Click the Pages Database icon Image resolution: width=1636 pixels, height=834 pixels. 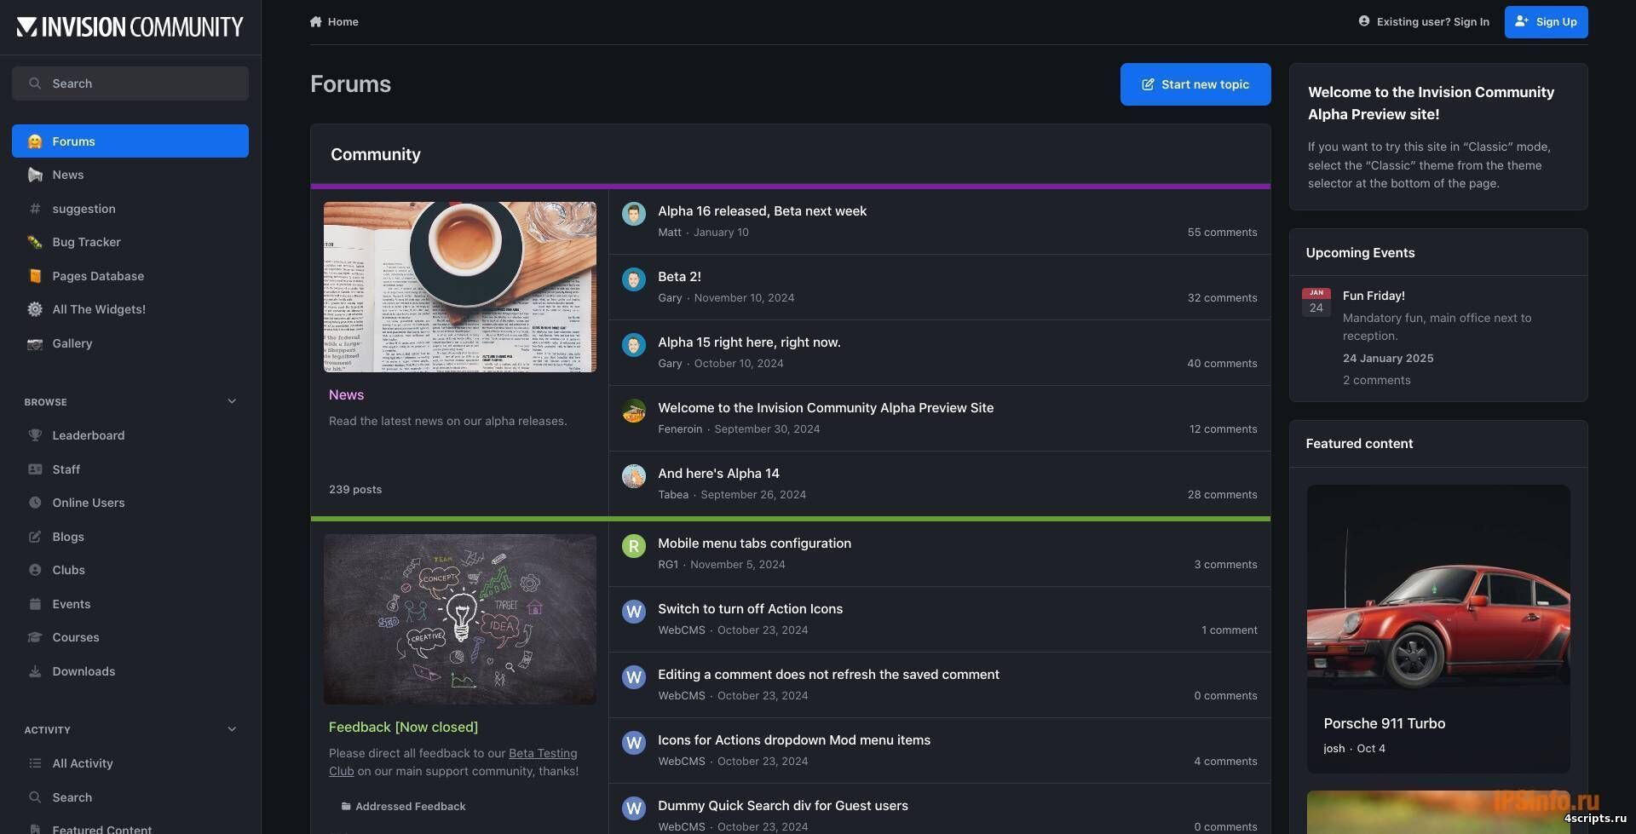(x=35, y=277)
